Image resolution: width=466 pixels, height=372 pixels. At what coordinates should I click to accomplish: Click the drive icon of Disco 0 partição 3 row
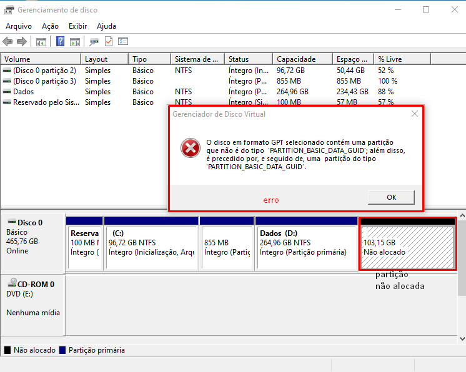pyautogui.click(x=7, y=81)
